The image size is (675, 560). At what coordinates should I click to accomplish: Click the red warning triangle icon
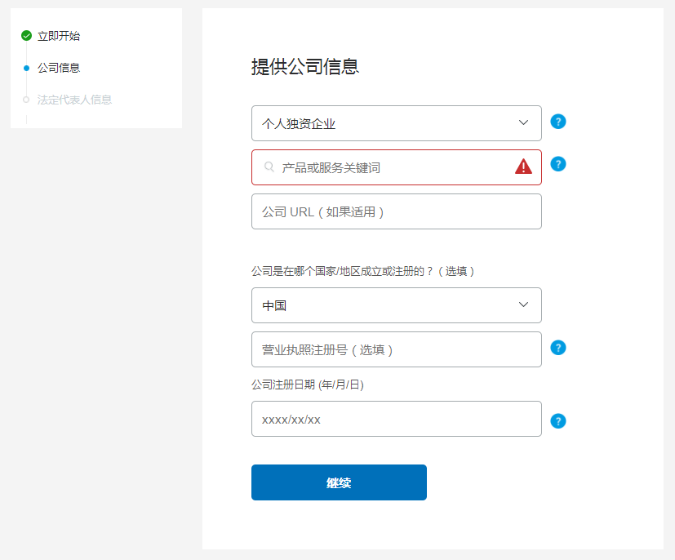pos(523,167)
